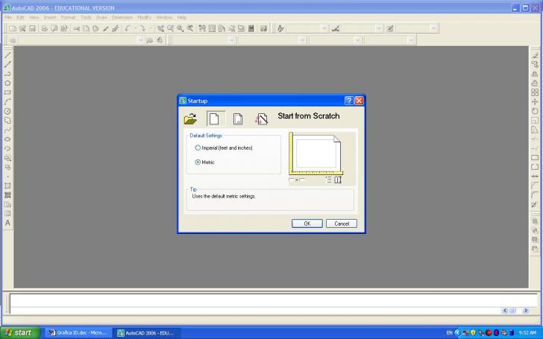Open the View menu

click(34, 17)
